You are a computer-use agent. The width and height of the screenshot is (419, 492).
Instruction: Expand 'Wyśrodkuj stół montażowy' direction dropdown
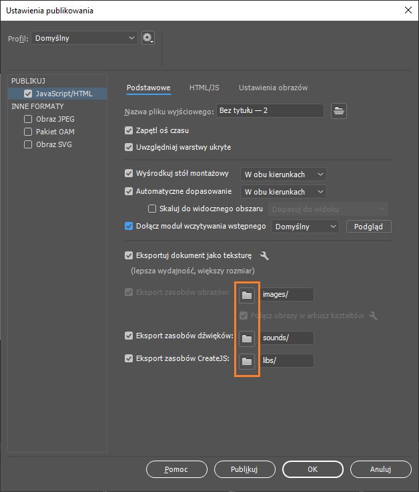[x=283, y=174]
